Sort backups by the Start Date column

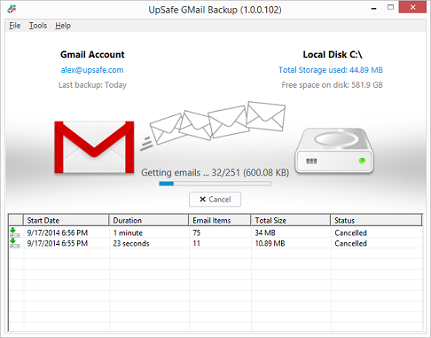pyautogui.click(x=66, y=220)
